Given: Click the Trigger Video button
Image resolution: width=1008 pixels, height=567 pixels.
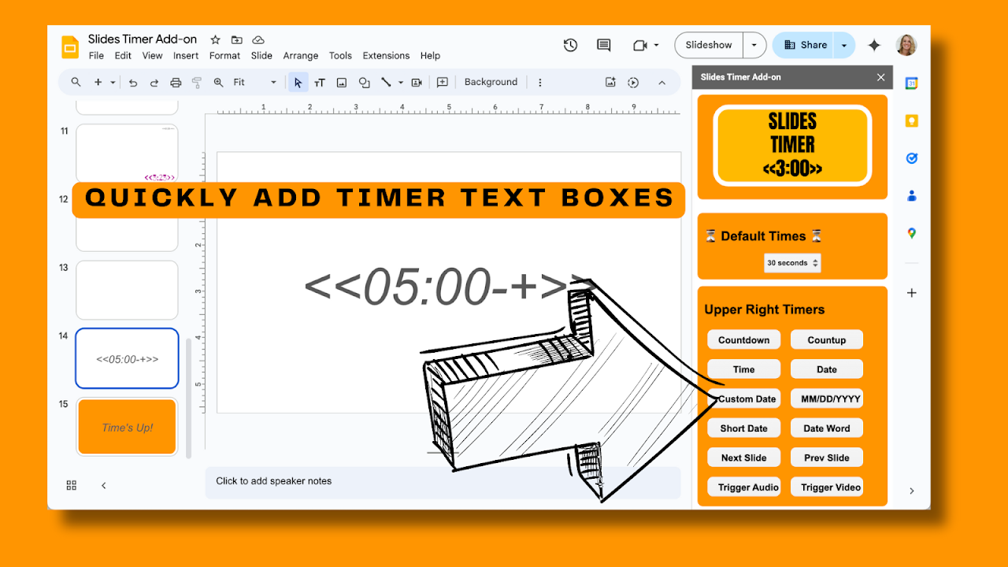Looking at the screenshot, I should point(827,487).
